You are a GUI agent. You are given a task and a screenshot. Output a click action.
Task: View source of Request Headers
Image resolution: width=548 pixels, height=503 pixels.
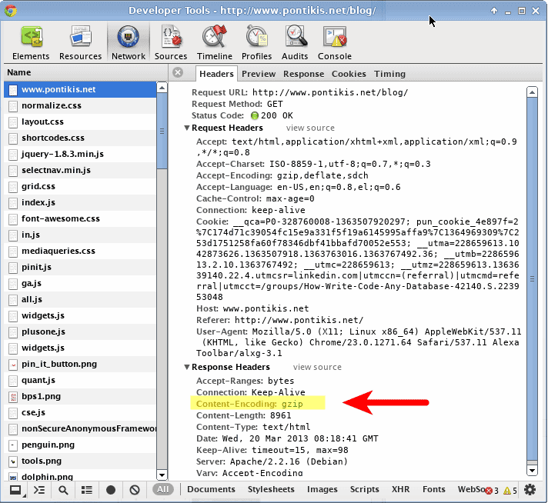(x=310, y=128)
